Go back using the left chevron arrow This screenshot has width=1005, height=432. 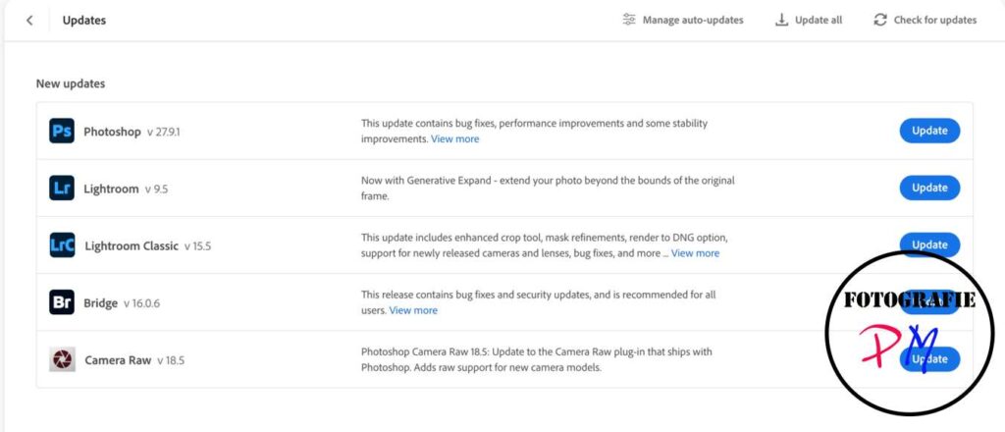coord(29,21)
